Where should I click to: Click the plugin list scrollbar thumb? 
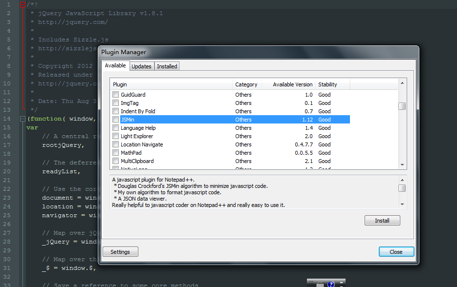[x=402, y=106]
